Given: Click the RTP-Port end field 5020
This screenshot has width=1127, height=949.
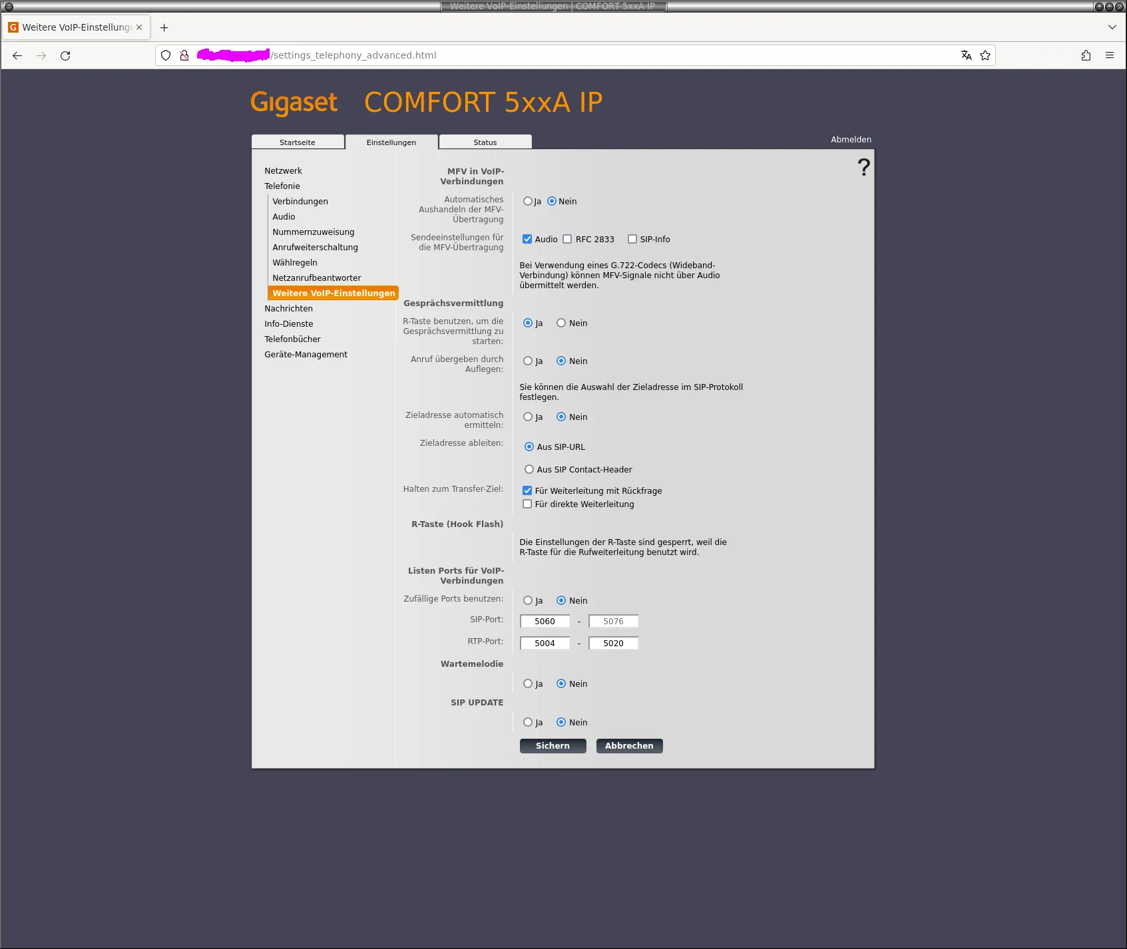Looking at the screenshot, I should click(x=614, y=644).
